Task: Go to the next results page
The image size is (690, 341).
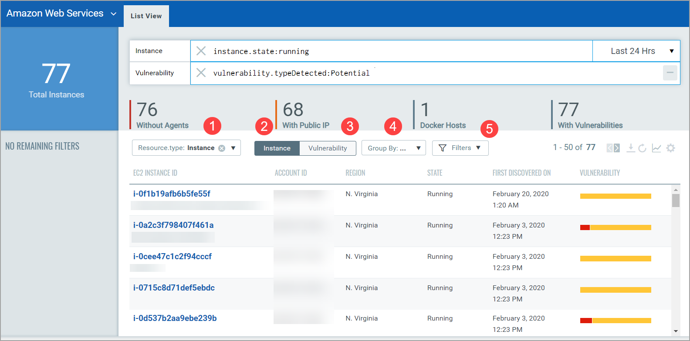Action: click(617, 148)
